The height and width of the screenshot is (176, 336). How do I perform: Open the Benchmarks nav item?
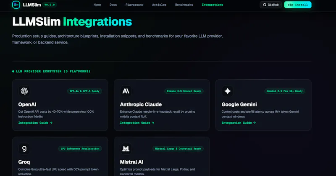coord(184,5)
